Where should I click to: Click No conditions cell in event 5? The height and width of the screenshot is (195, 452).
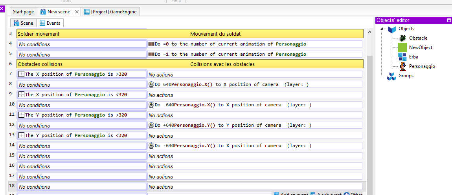(82, 55)
